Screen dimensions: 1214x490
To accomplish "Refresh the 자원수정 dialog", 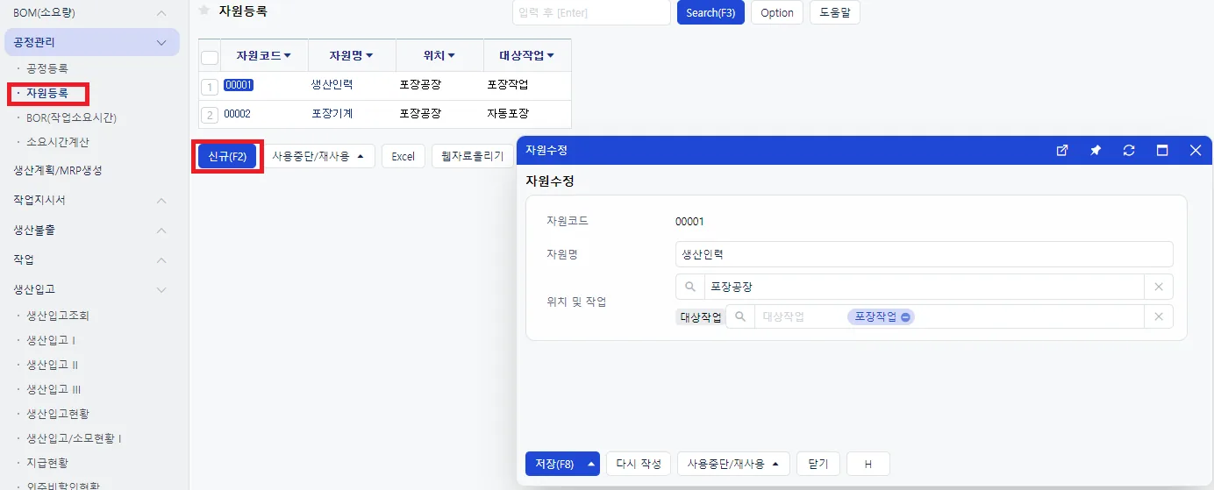I will 1129,151.
